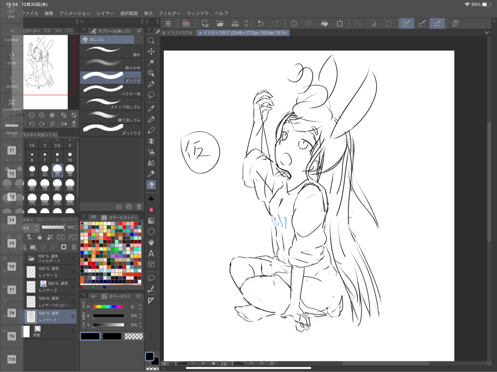Select the Auto select magic wand tool
The height and width of the screenshot is (372, 497).
(x=151, y=62)
